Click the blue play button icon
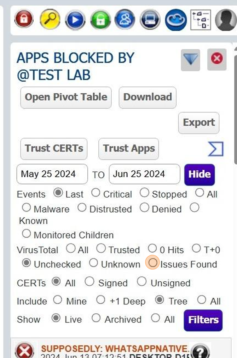 75,19
